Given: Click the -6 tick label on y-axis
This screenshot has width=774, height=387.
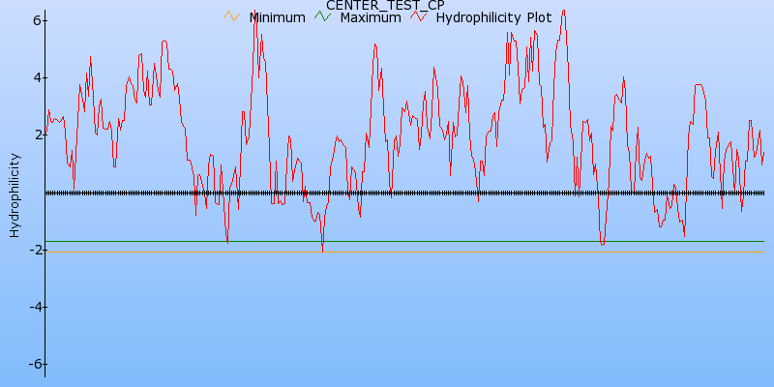Looking at the screenshot, I should [x=33, y=364].
